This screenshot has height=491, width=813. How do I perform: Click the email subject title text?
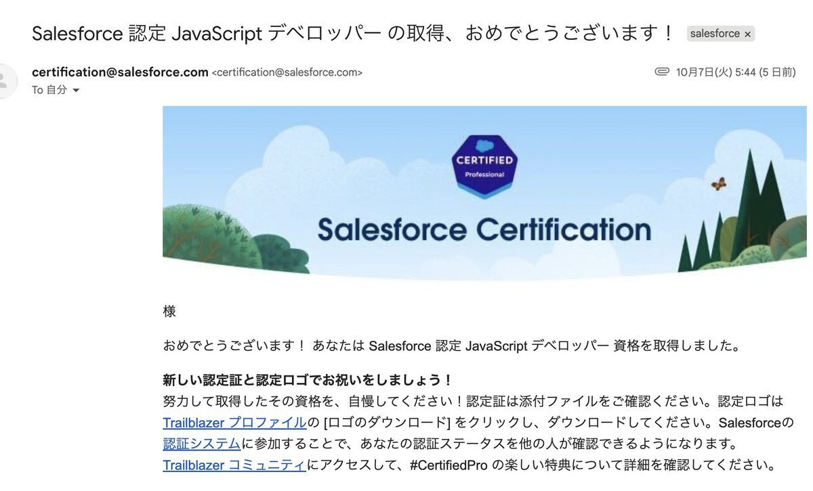(x=354, y=32)
